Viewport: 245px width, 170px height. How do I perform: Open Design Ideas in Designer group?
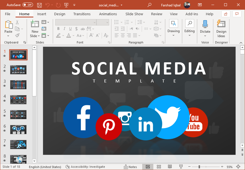pos(221,29)
